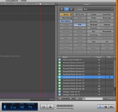118x112 pixels.
Task: Open the loop browser button
Action: coord(100,107)
